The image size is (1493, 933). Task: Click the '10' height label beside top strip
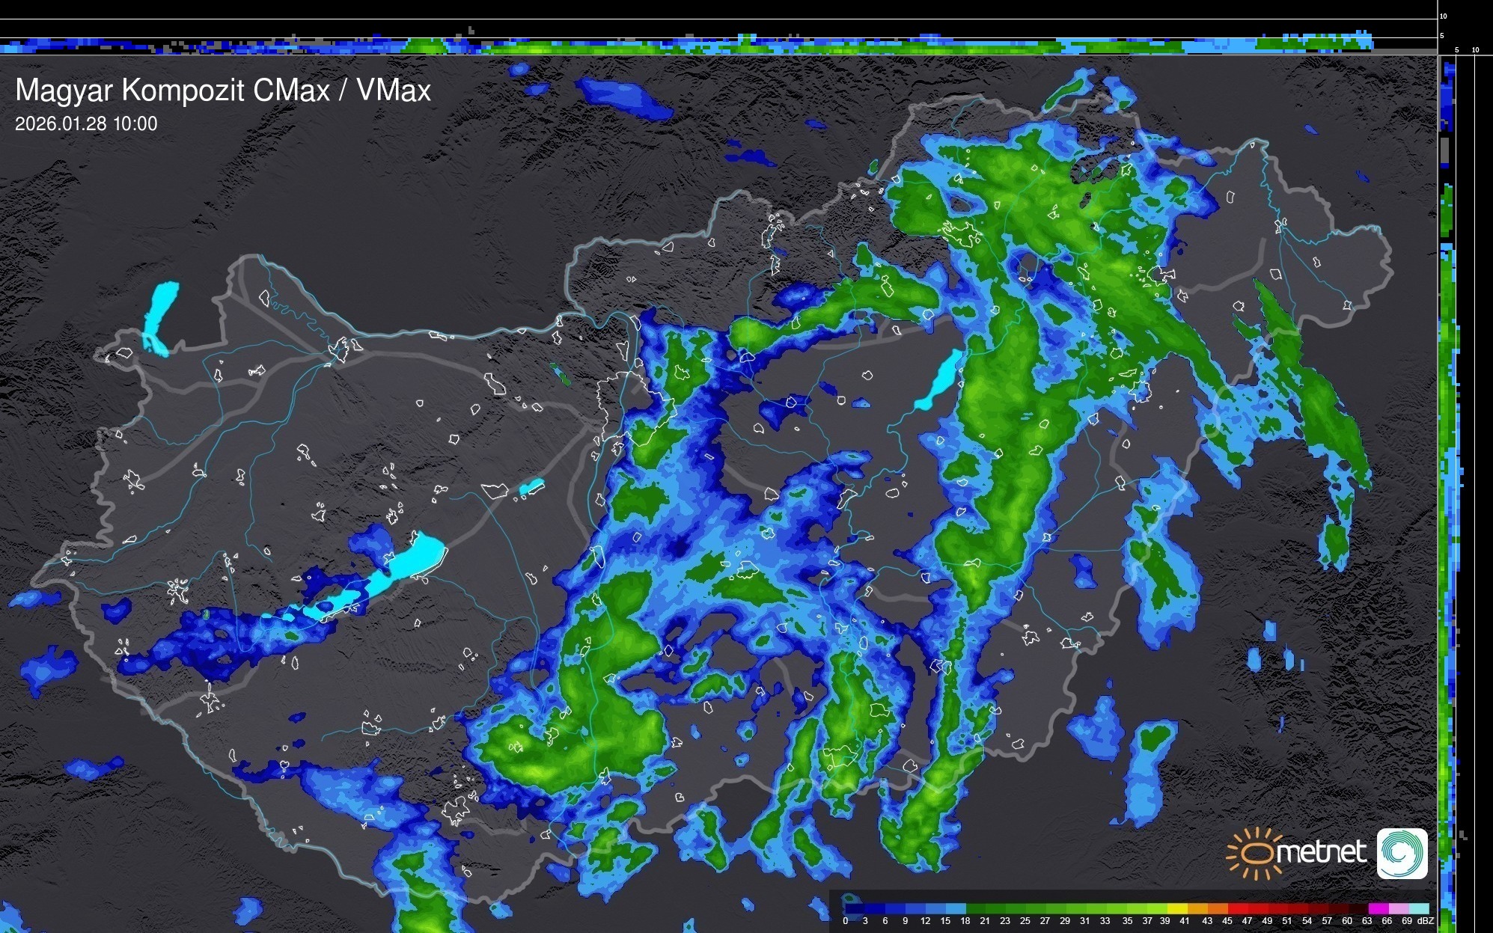coord(1444,16)
